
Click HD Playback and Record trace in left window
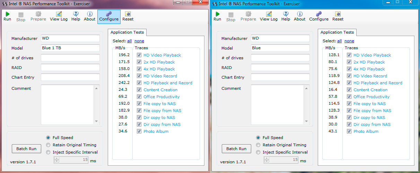tap(168, 83)
